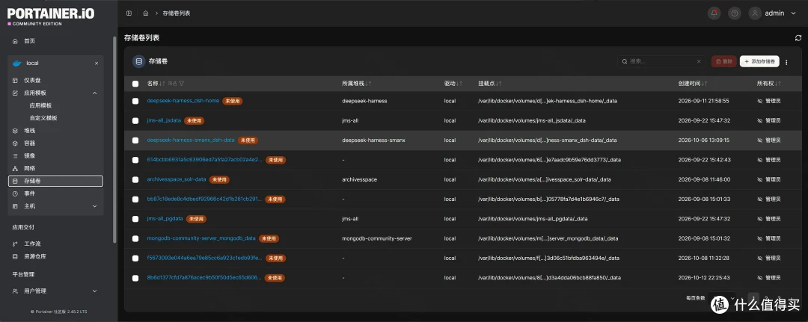The width and height of the screenshot is (808, 322).
Task: Tick checkbox for mongodb-community-server_mongodb_data
Action: point(135,238)
